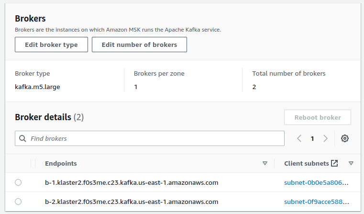Click the b-2.klaster2 endpoint row
The width and height of the screenshot is (364, 214).
click(132, 202)
